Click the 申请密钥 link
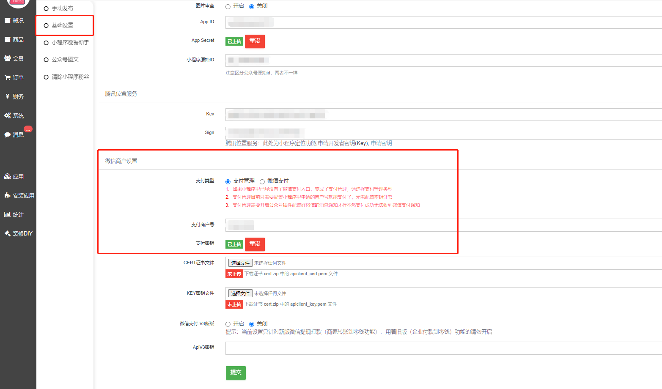Image resolution: width=662 pixels, height=389 pixels. [x=381, y=143]
